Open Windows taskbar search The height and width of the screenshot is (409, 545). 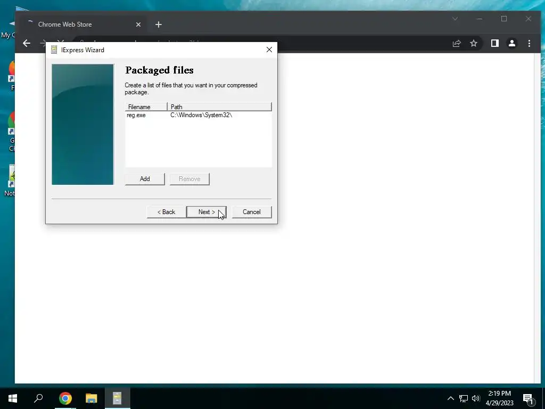[38, 398]
